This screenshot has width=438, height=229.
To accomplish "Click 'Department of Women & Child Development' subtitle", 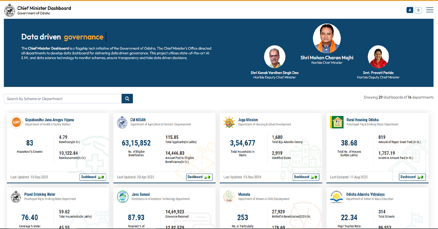I will 264,199.
